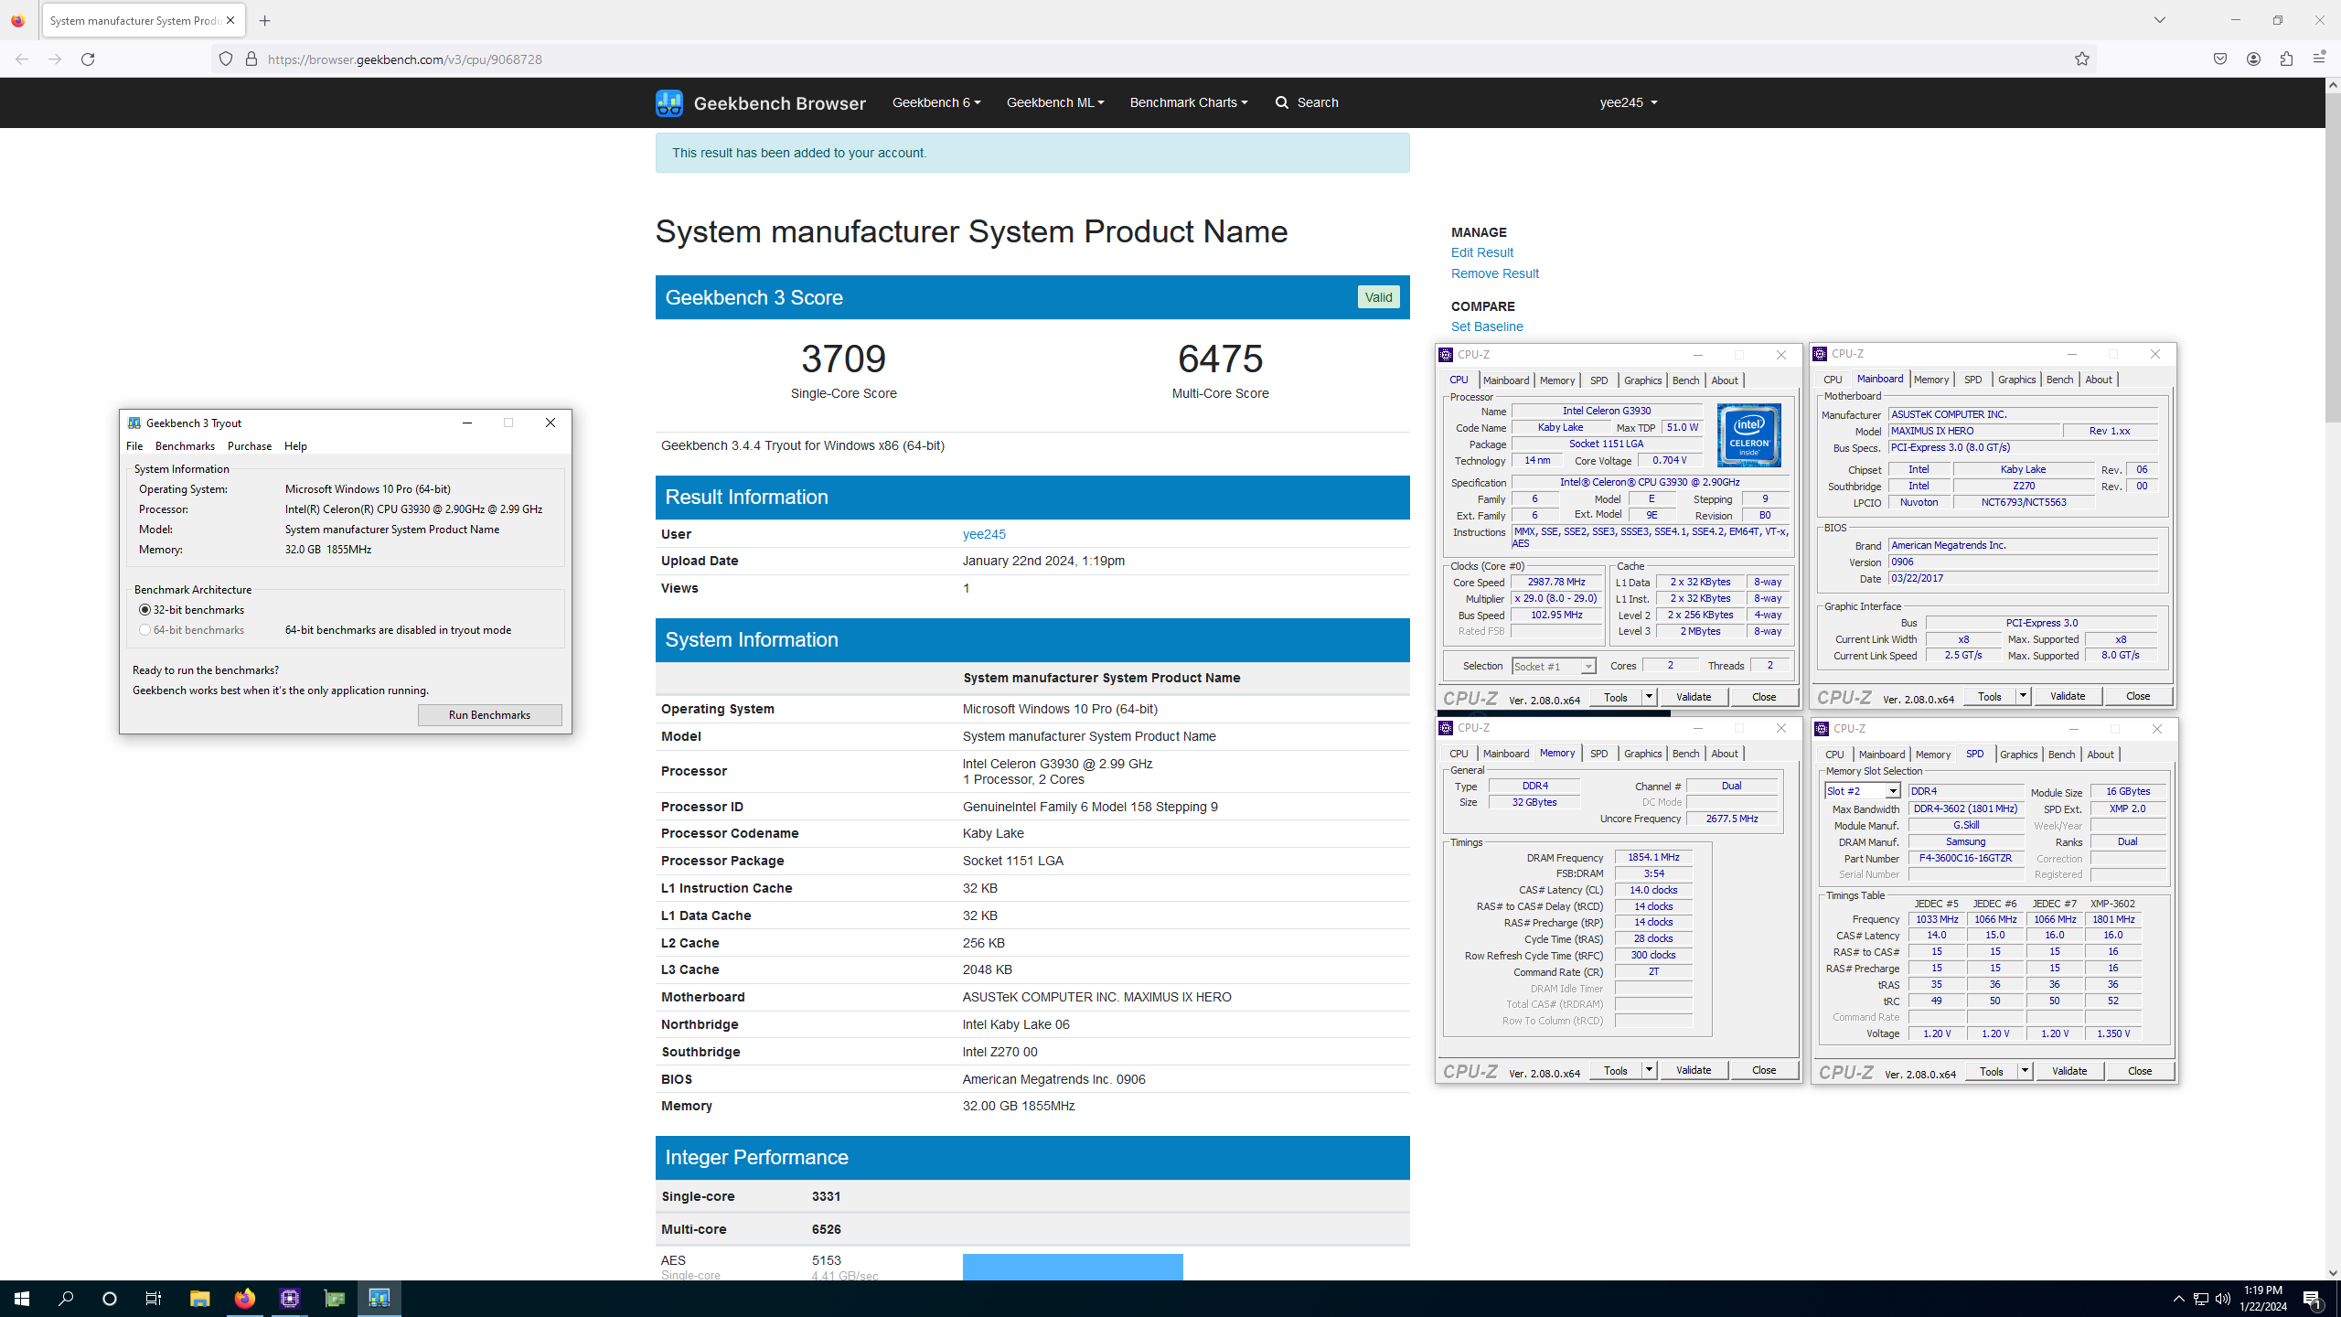Open Cortana circle icon in taskbar
The height and width of the screenshot is (1317, 2341).
[110, 1299]
